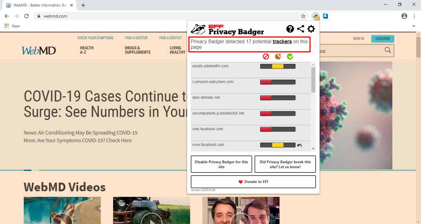Screen dimensions: 421x224
Task: View site lock info in address bar
Action: click(x=39, y=16)
